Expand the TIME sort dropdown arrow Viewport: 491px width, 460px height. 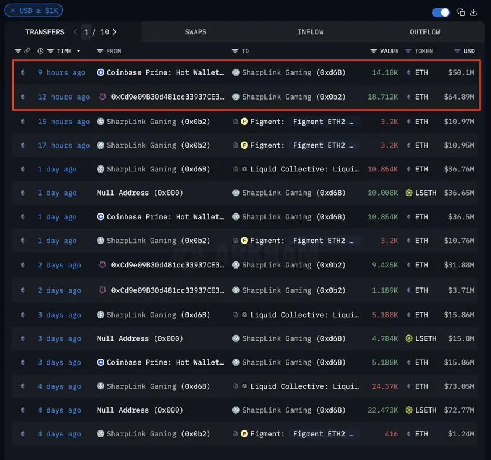coord(79,51)
